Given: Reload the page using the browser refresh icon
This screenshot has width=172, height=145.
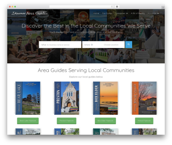Looking at the screenshot, I should point(112,7).
